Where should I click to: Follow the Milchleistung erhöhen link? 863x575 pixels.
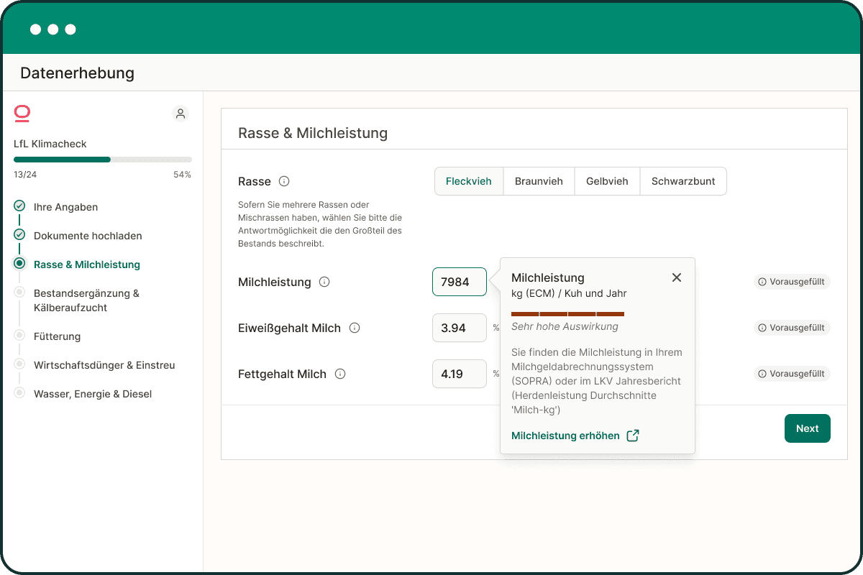pos(565,436)
